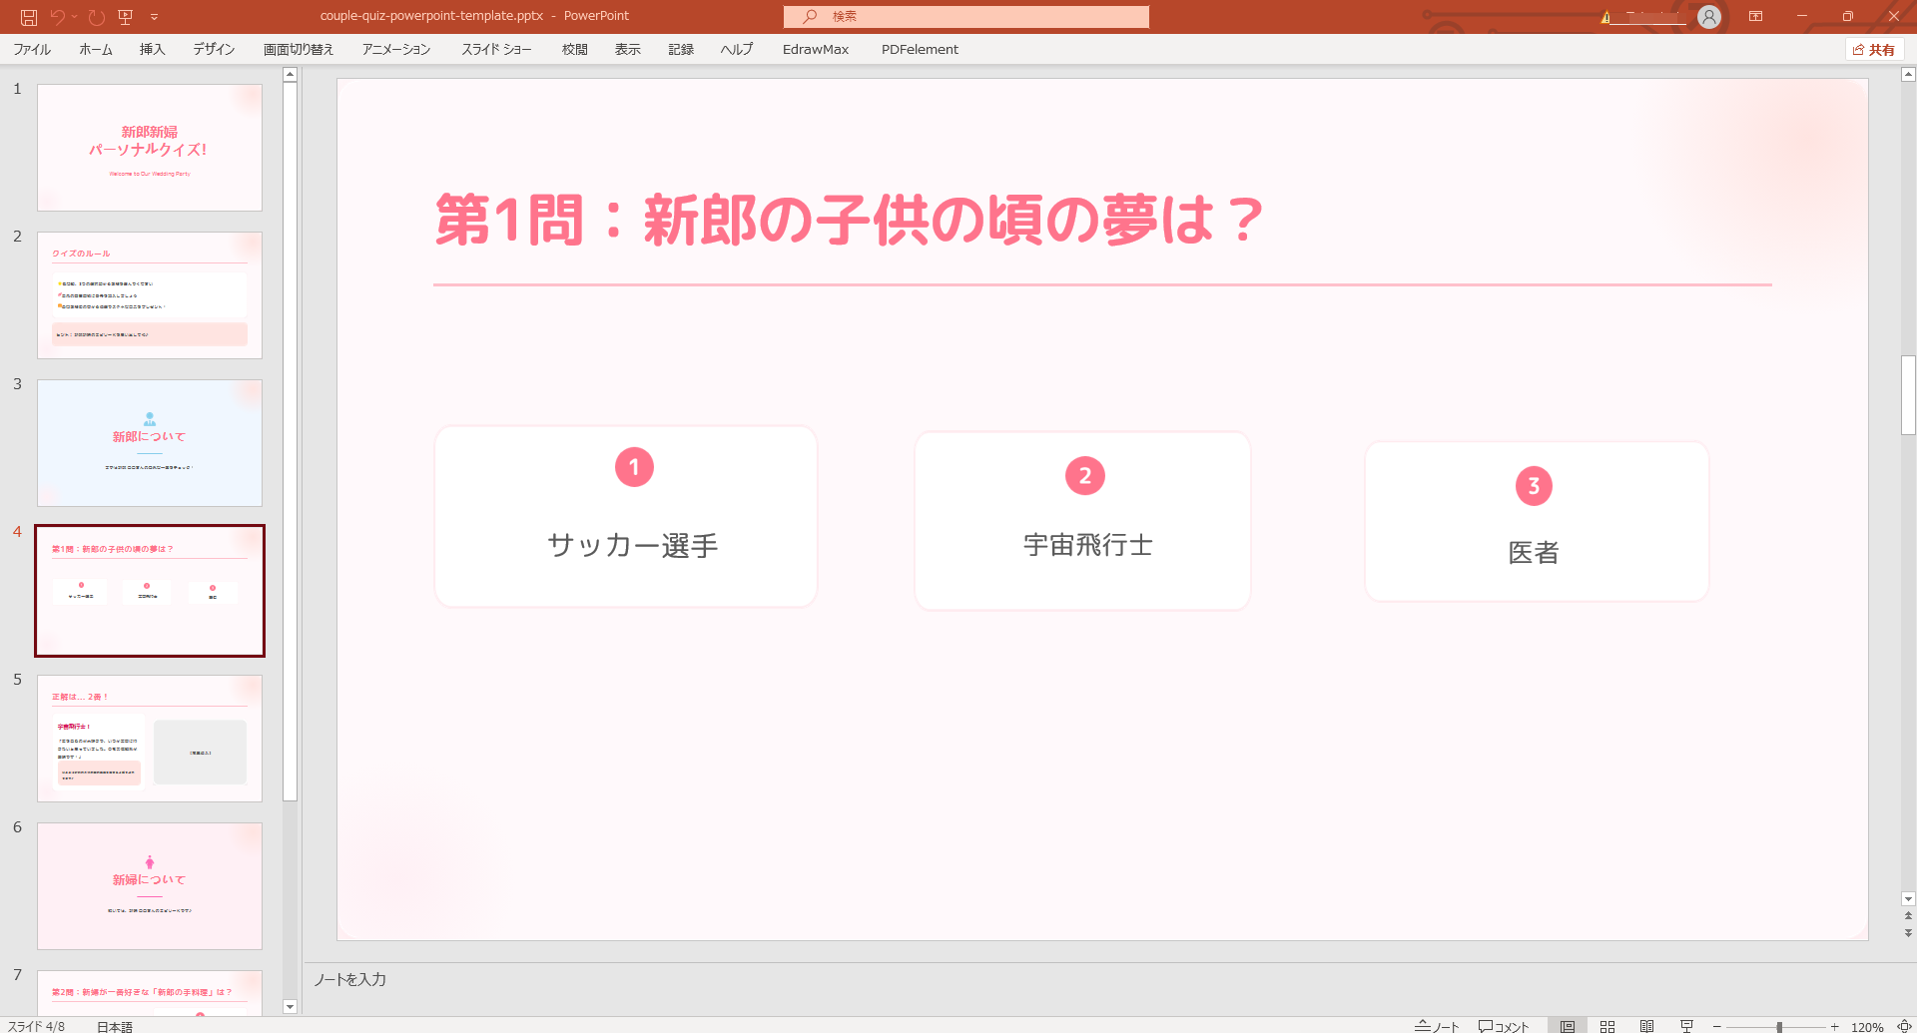The image size is (1917, 1033).
Task: Open the Undo history dropdown arrow
Action: (x=74, y=17)
